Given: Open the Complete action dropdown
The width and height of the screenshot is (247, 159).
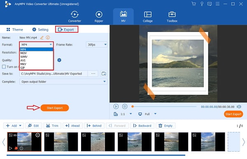Looking at the screenshot, I should point(63,82).
